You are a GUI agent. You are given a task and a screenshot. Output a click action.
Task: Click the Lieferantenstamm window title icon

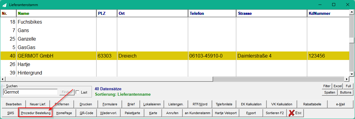click(x=4, y=5)
